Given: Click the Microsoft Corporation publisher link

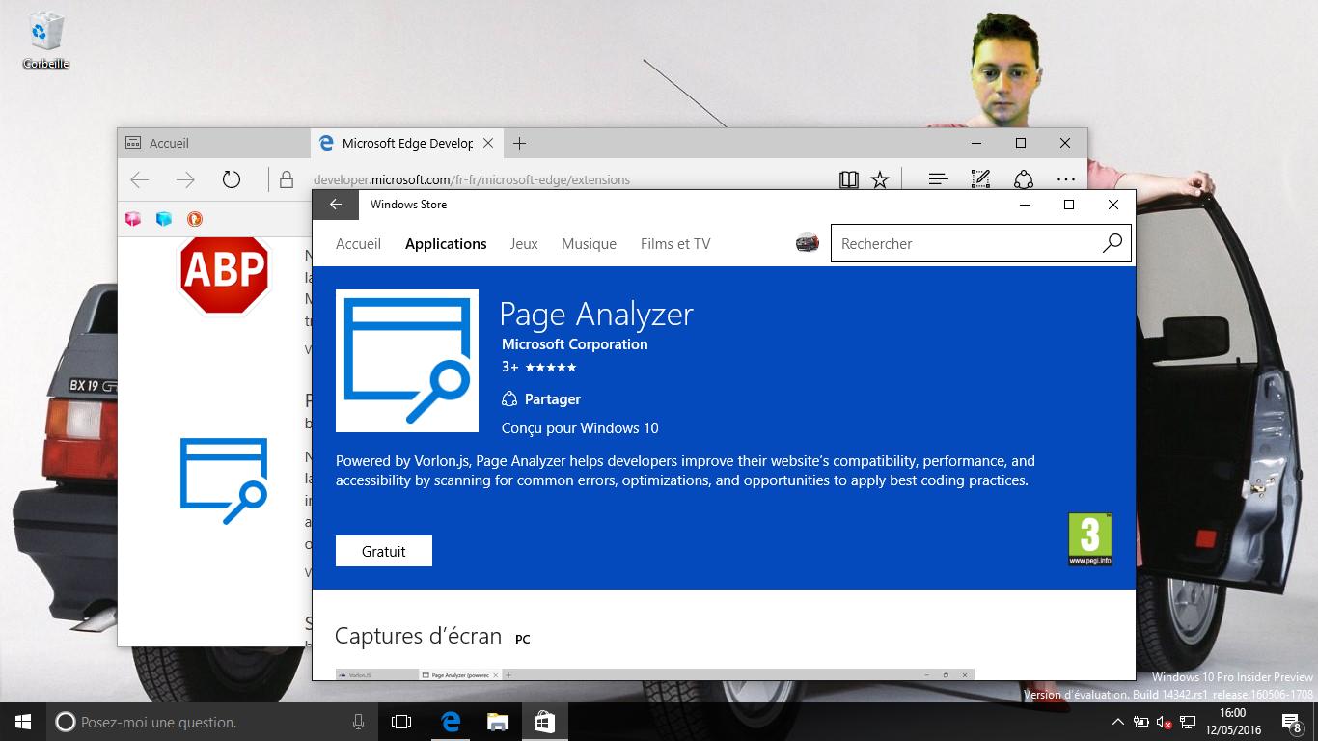Looking at the screenshot, I should click(x=575, y=344).
